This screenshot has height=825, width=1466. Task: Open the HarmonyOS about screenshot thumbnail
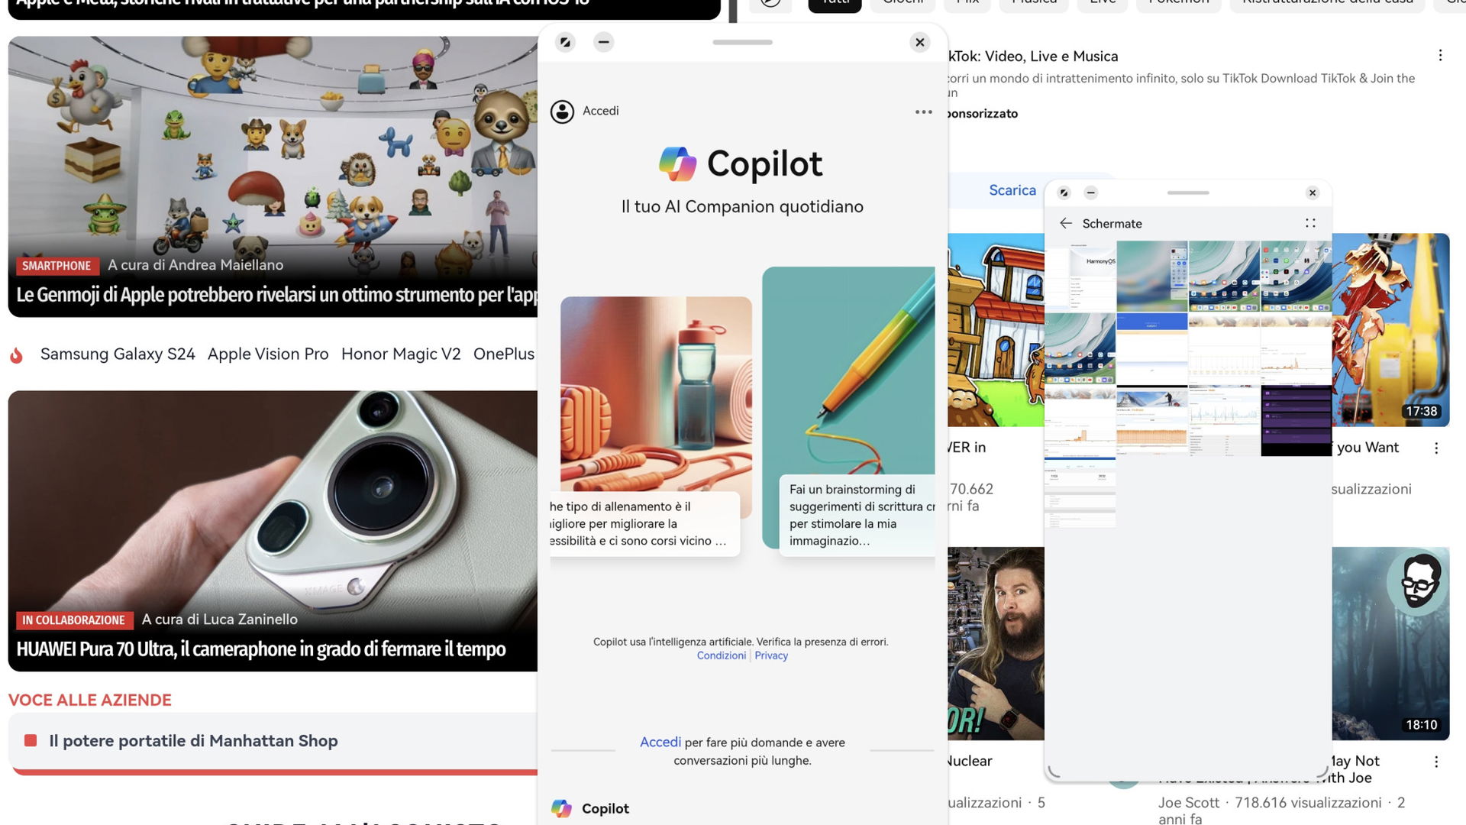click(x=1080, y=277)
